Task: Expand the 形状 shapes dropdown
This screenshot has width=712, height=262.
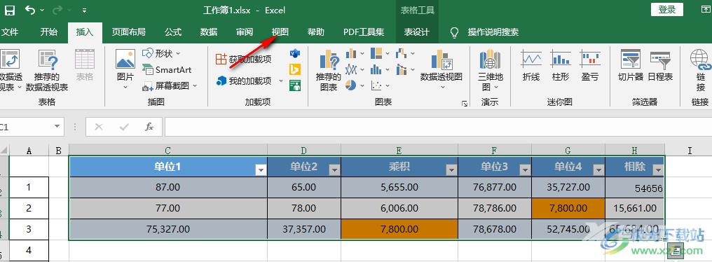Action: click(178, 53)
